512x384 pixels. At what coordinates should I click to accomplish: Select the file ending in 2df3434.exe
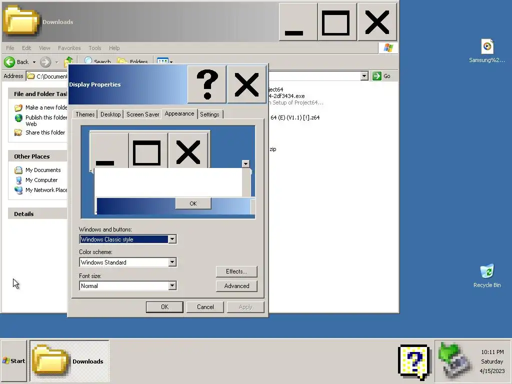pyautogui.click(x=286, y=96)
